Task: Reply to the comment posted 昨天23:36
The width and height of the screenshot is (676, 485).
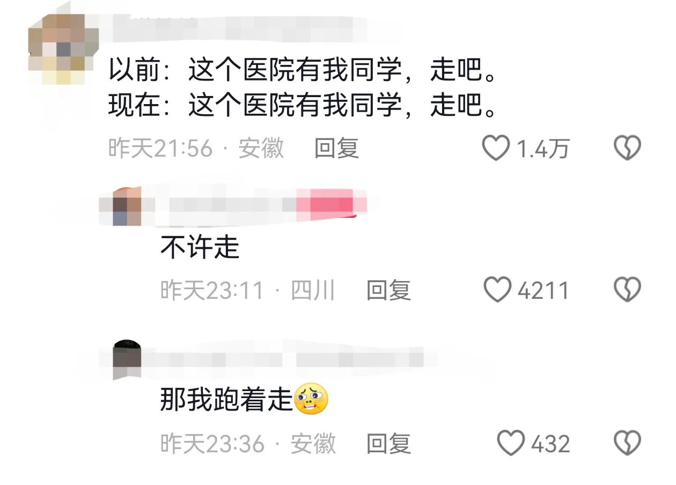Action: click(x=388, y=444)
